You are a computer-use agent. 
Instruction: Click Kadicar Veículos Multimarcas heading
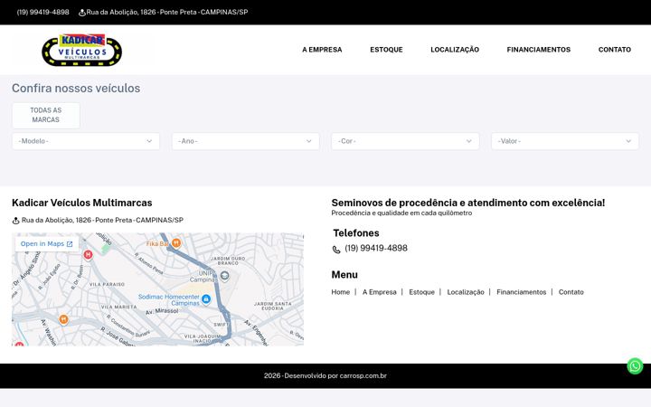pyautogui.click(x=81, y=203)
